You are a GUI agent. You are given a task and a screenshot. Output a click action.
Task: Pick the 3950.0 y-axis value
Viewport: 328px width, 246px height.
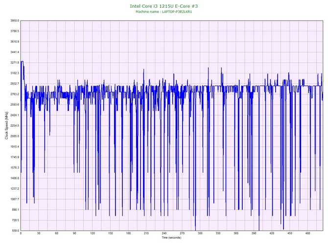(x=15, y=21)
